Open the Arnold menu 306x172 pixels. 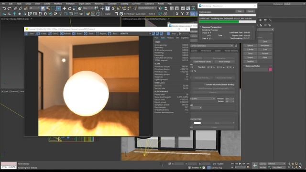[x=161, y=4]
